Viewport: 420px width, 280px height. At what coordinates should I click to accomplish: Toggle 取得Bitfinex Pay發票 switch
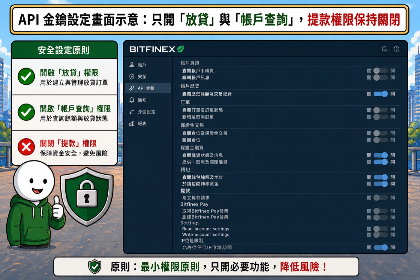pos(380,211)
